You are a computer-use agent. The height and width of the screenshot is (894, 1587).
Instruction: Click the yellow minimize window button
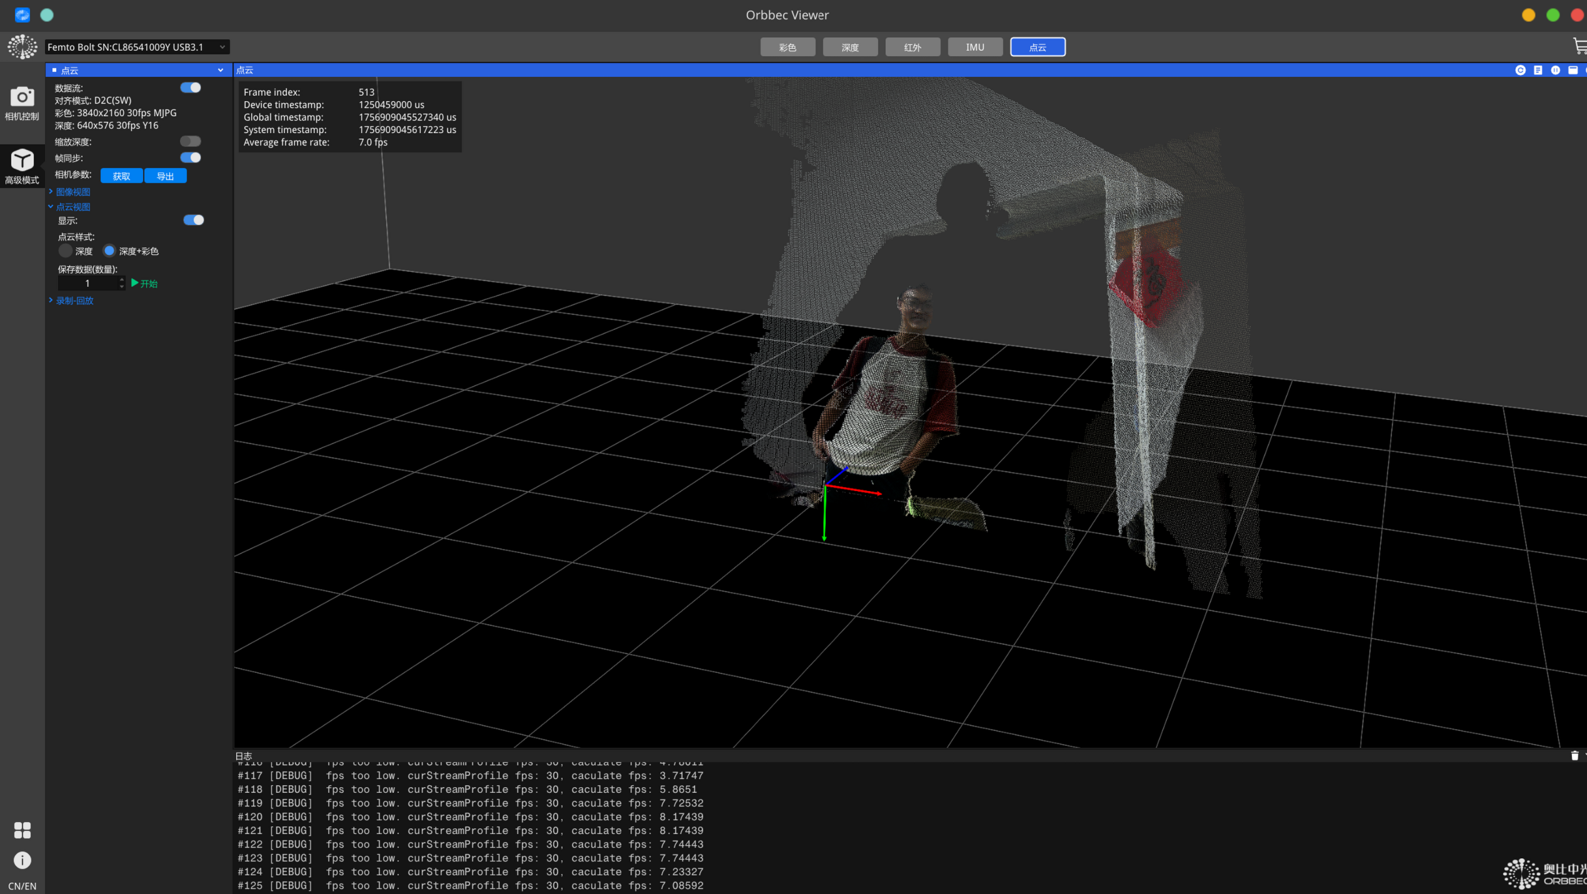[x=1528, y=15]
